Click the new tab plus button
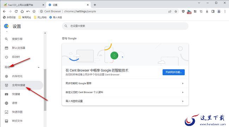The image size is (229, 127). pyautogui.click(x=95, y=5)
